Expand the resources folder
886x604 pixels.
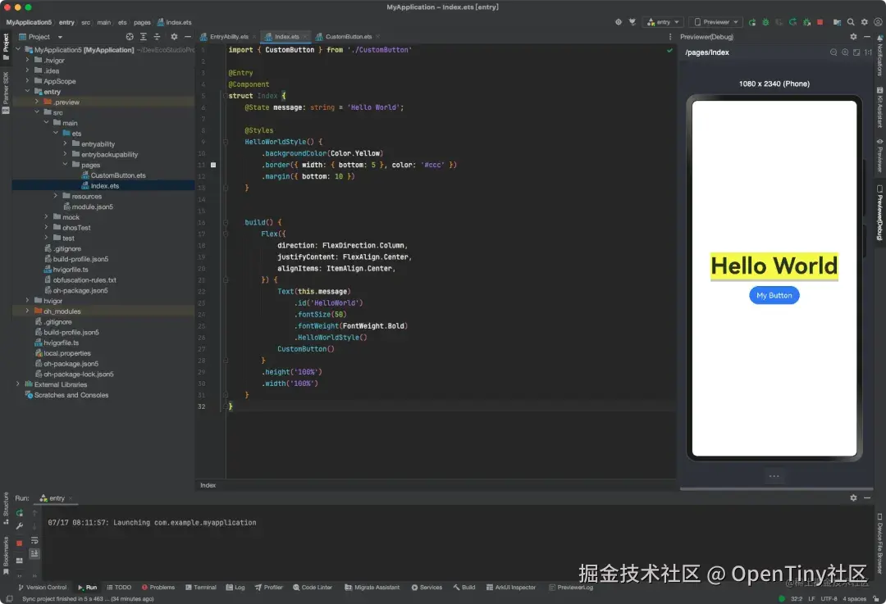pyautogui.click(x=56, y=196)
